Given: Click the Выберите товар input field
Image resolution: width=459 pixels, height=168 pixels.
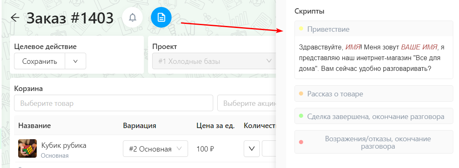Looking at the screenshot, I should click(x=113, y=103).
